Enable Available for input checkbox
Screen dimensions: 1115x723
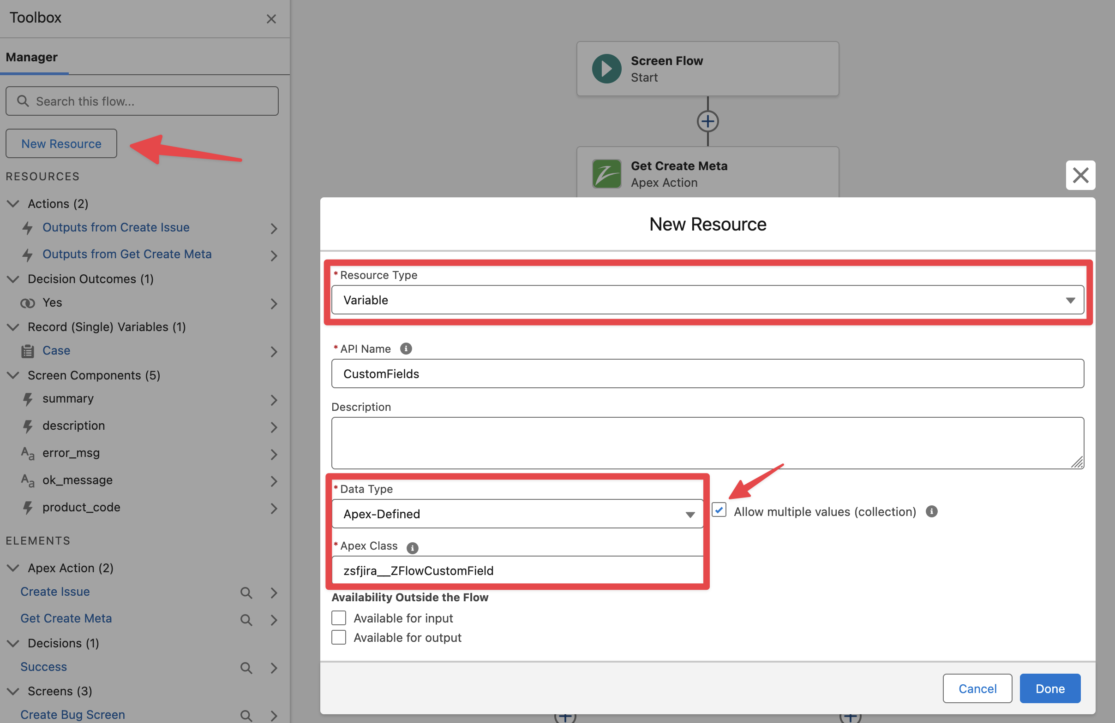[339, 618]
